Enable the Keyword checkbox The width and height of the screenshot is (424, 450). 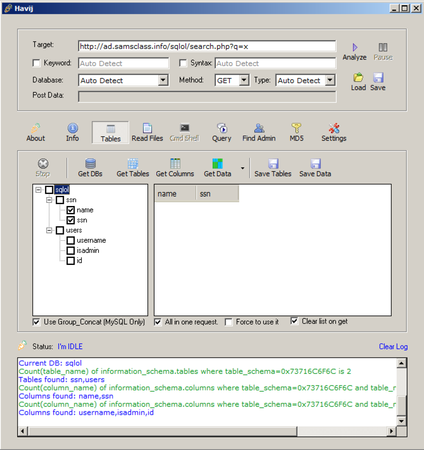point(36,63)
